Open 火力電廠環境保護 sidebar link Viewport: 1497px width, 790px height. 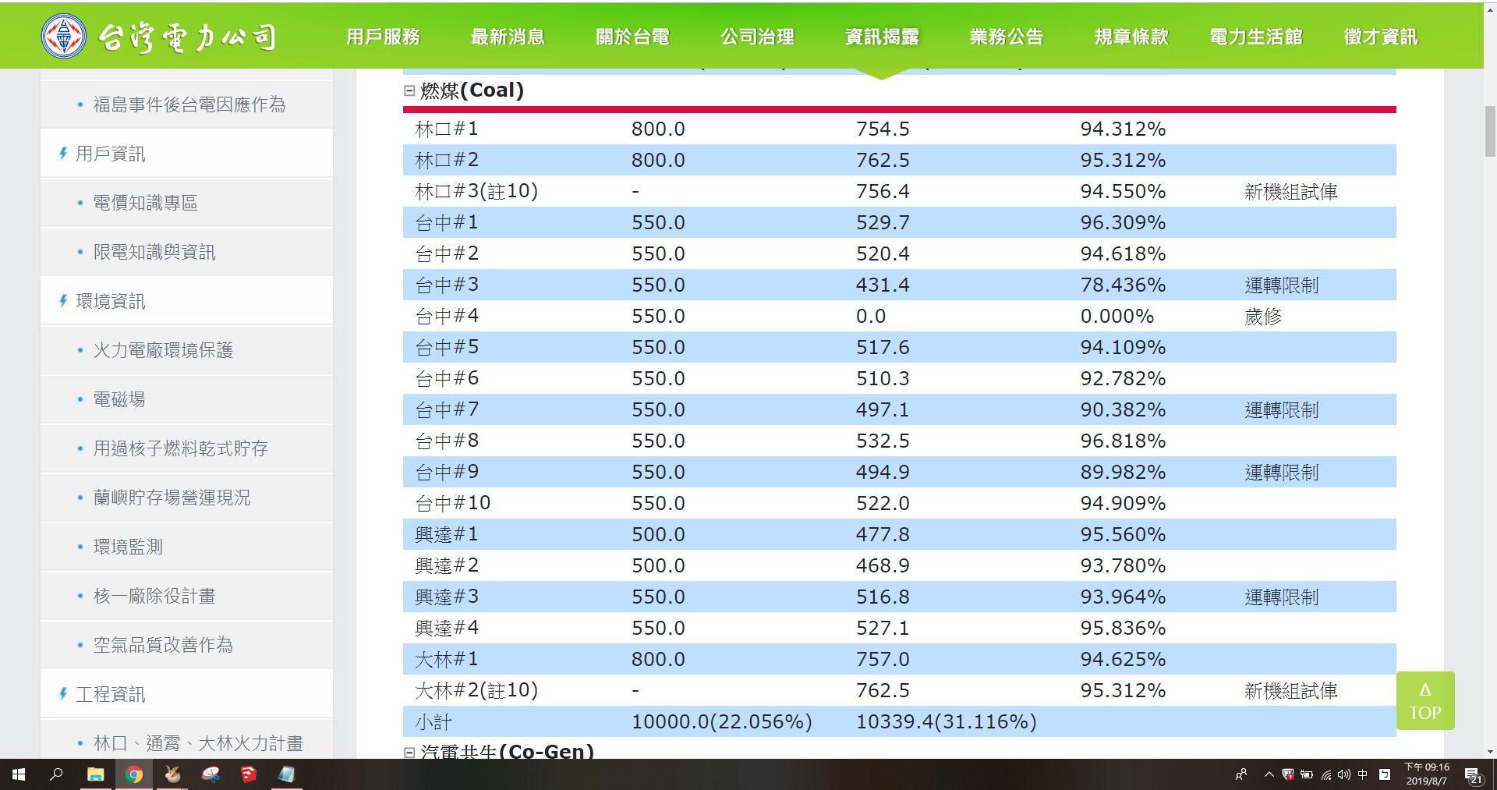(163, 350)
